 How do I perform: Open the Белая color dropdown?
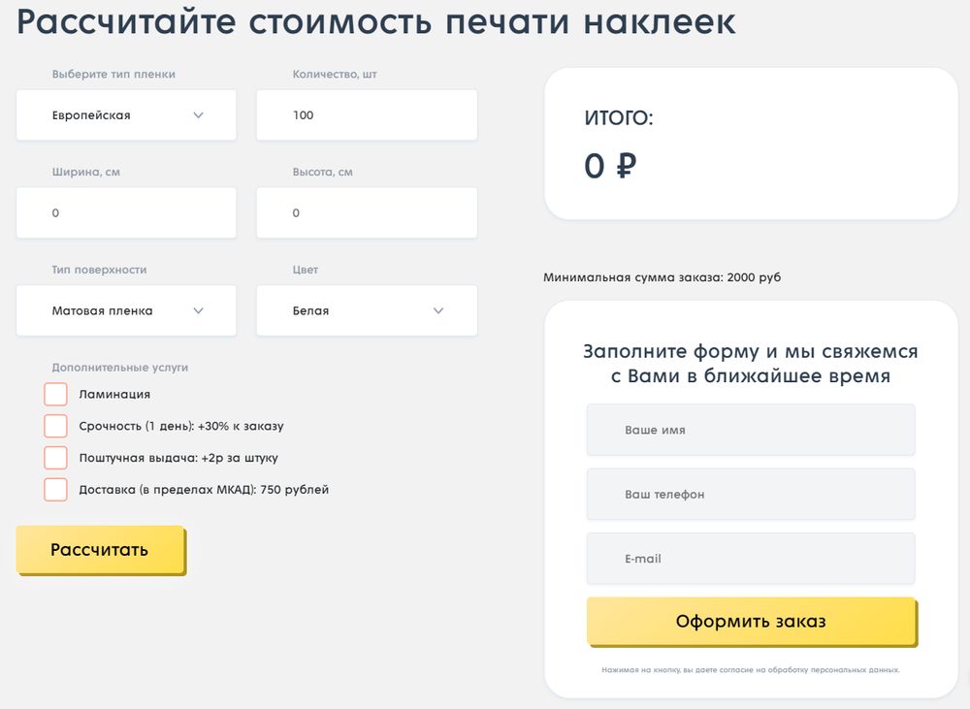click(x=366, y=311)
